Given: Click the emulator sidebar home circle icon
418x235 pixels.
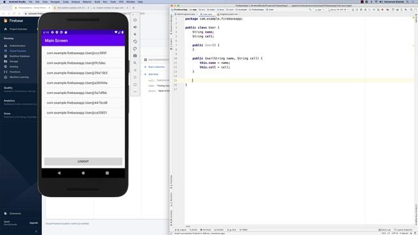Looking at the screenshot, I should point(135,78).
